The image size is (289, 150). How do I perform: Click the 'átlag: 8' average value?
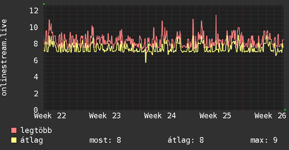coord(186,140)
